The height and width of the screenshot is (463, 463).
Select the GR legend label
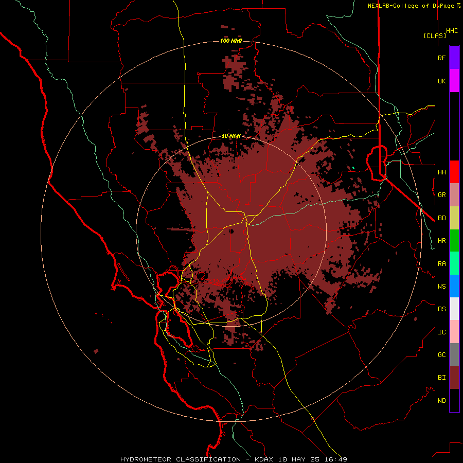click(x=441, y=195)
